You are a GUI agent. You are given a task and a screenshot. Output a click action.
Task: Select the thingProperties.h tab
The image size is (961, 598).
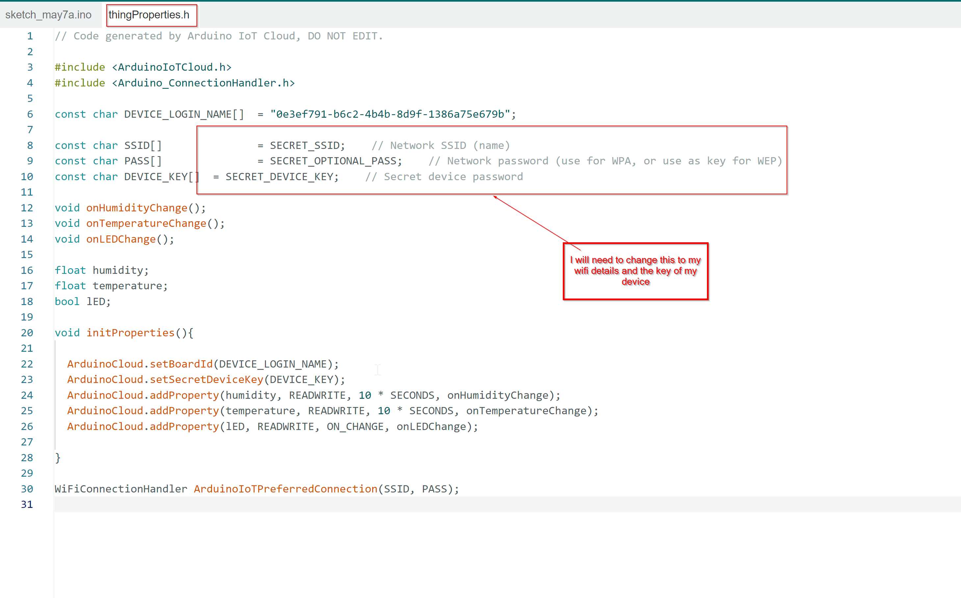coord(149,15)
